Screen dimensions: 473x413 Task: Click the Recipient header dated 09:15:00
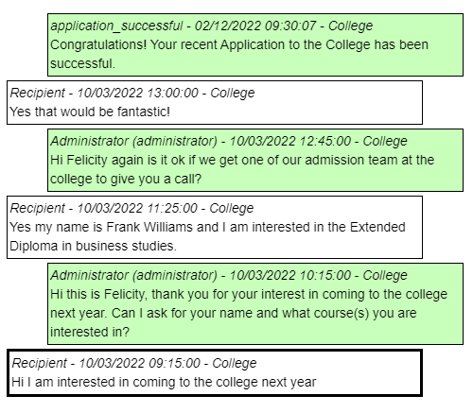point(134,363)
